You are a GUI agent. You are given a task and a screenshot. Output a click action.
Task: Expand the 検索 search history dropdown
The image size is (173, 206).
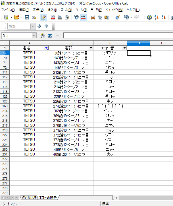tap(33, 26)
